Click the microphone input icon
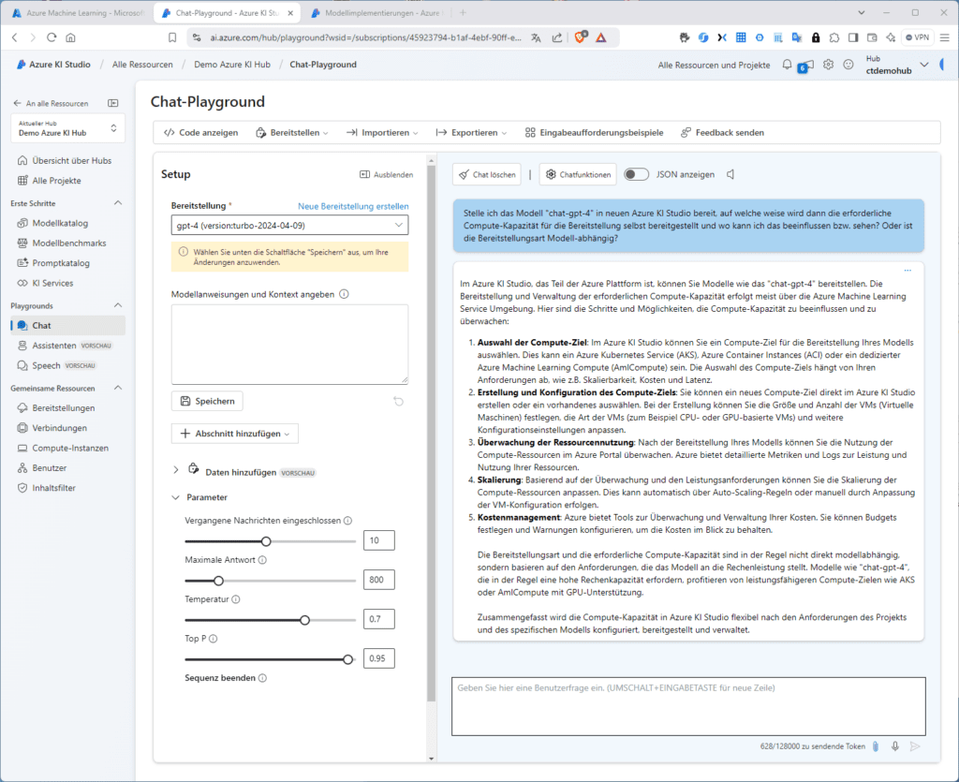Screen dimensions: 959x782 tap(895, 745)
